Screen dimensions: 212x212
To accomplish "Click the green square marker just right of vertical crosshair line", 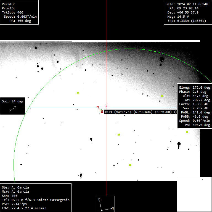I will [x=119, y=134].
